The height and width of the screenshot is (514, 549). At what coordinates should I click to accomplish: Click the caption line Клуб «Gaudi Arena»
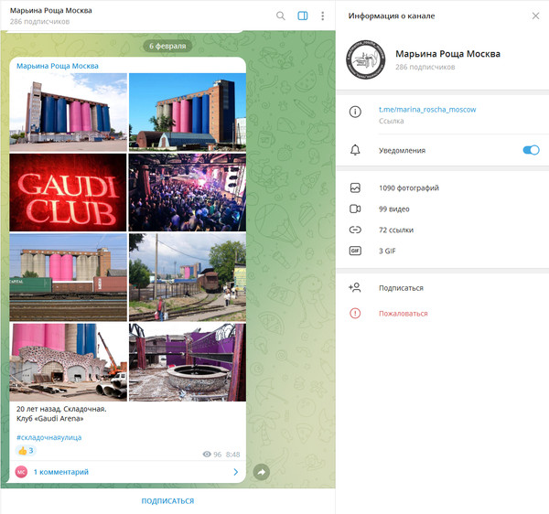(49, 419)
